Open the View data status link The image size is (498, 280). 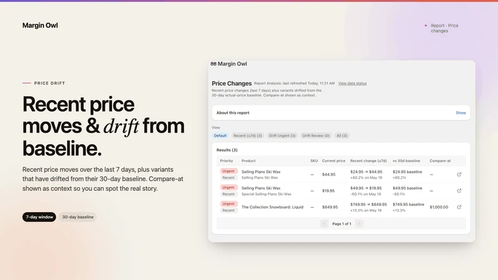pyautogui.click(x=352, y=83)
